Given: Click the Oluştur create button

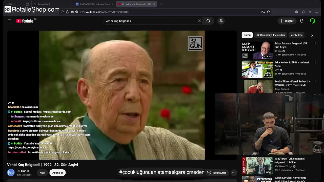Looking at the screenshot, I should point(287,21).
